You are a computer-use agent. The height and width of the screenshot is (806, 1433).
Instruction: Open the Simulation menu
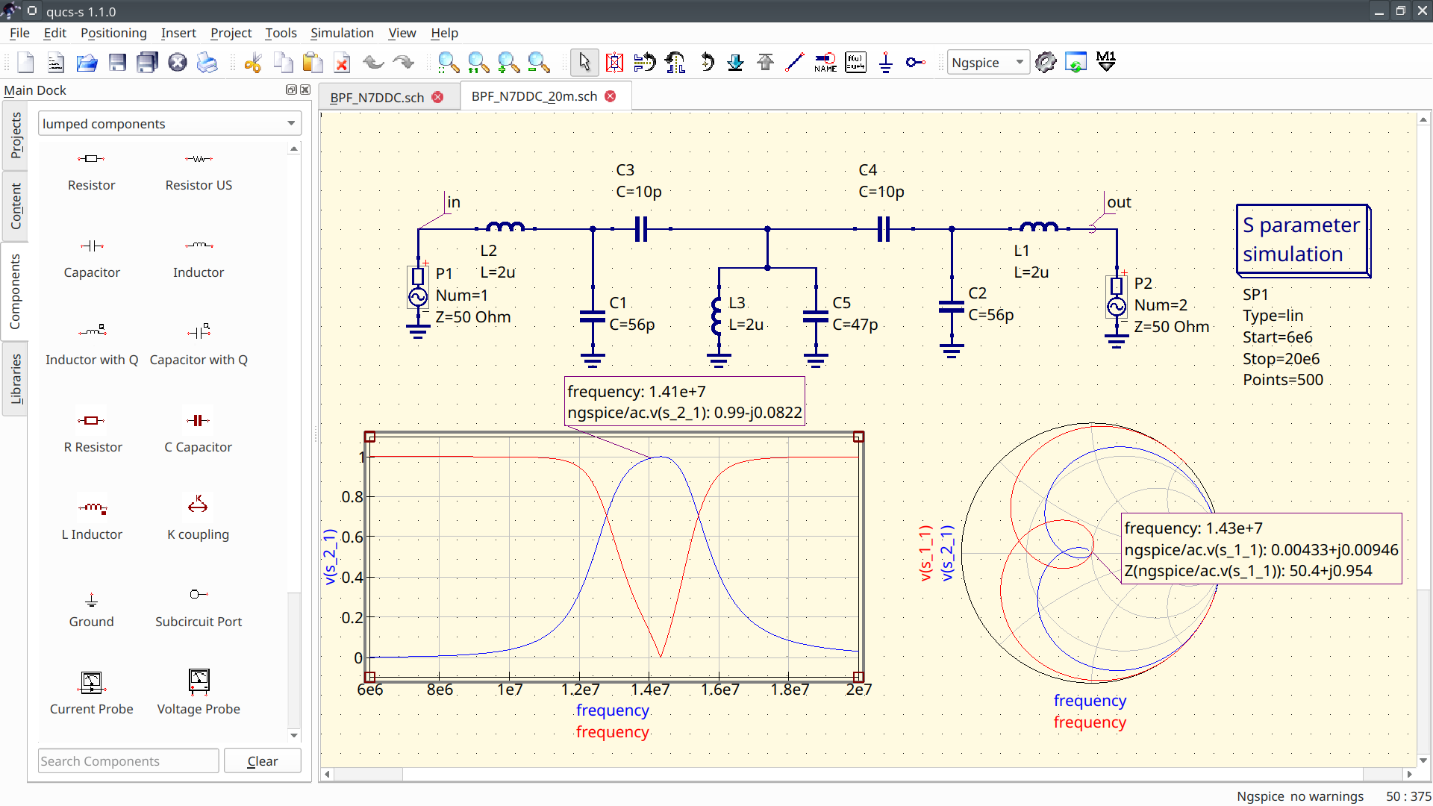click(342, 33)
